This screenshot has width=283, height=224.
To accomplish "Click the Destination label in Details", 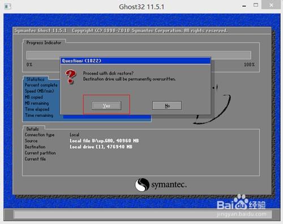I will [35, 147].
